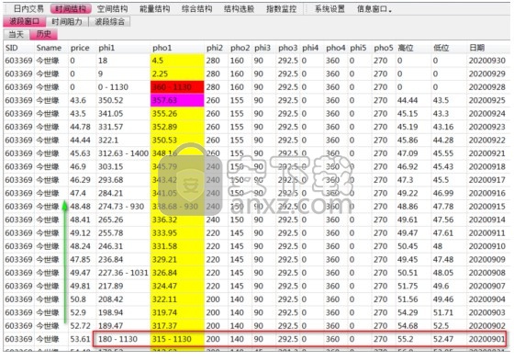Select date cell 20200917
Screen dimensions: 514x361
(486, 180)
